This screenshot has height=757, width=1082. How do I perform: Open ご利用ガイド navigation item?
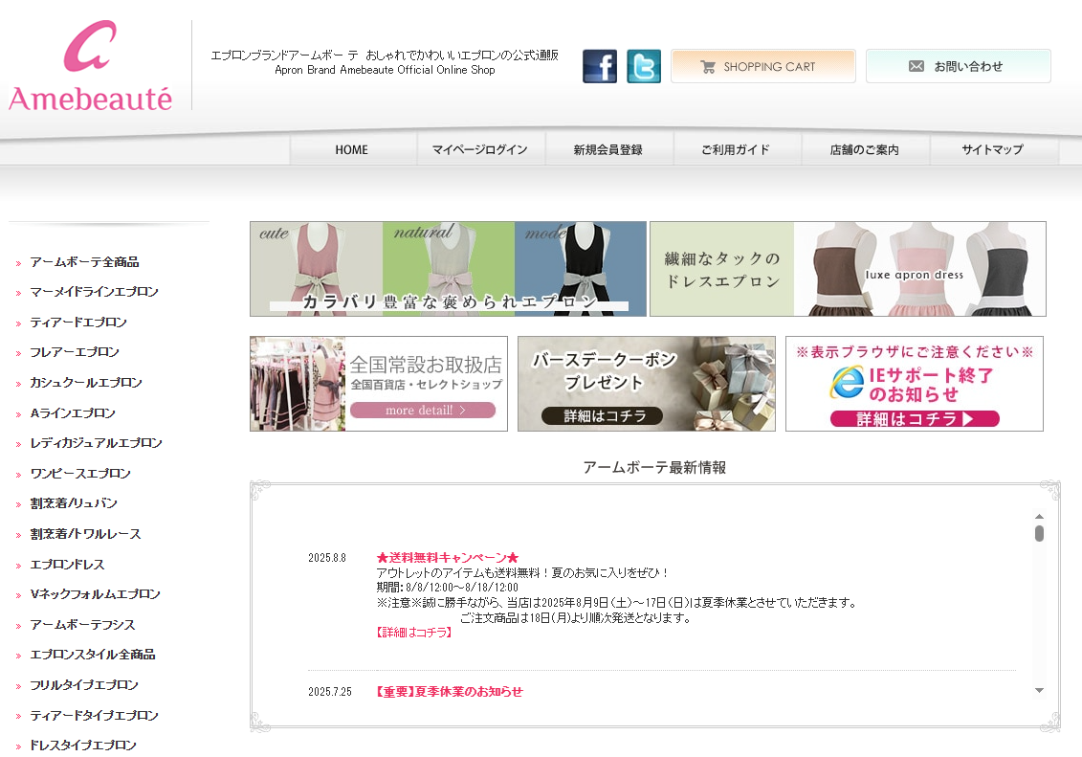(x=737, y=150)
